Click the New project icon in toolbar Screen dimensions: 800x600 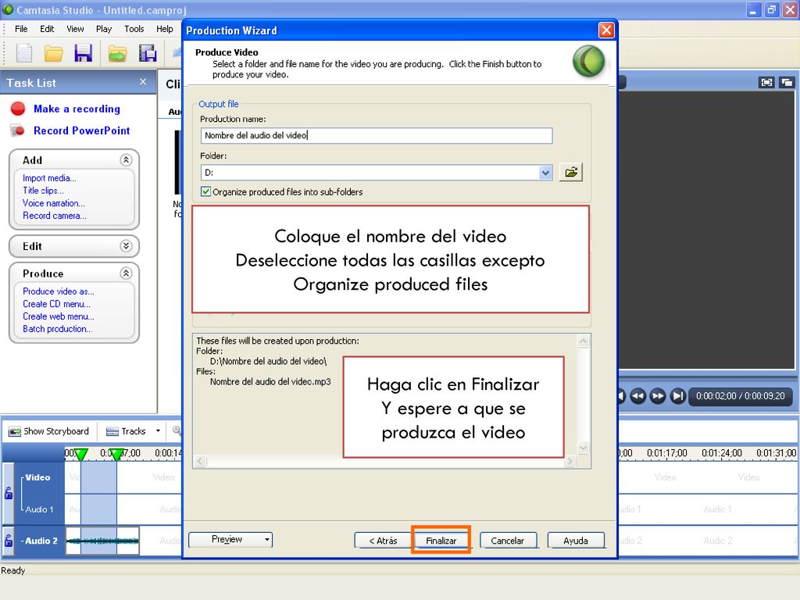(24, 53)
